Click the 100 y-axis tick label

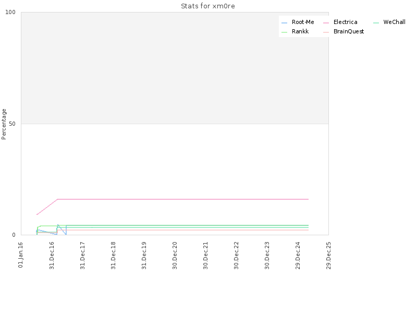(10, 12)
